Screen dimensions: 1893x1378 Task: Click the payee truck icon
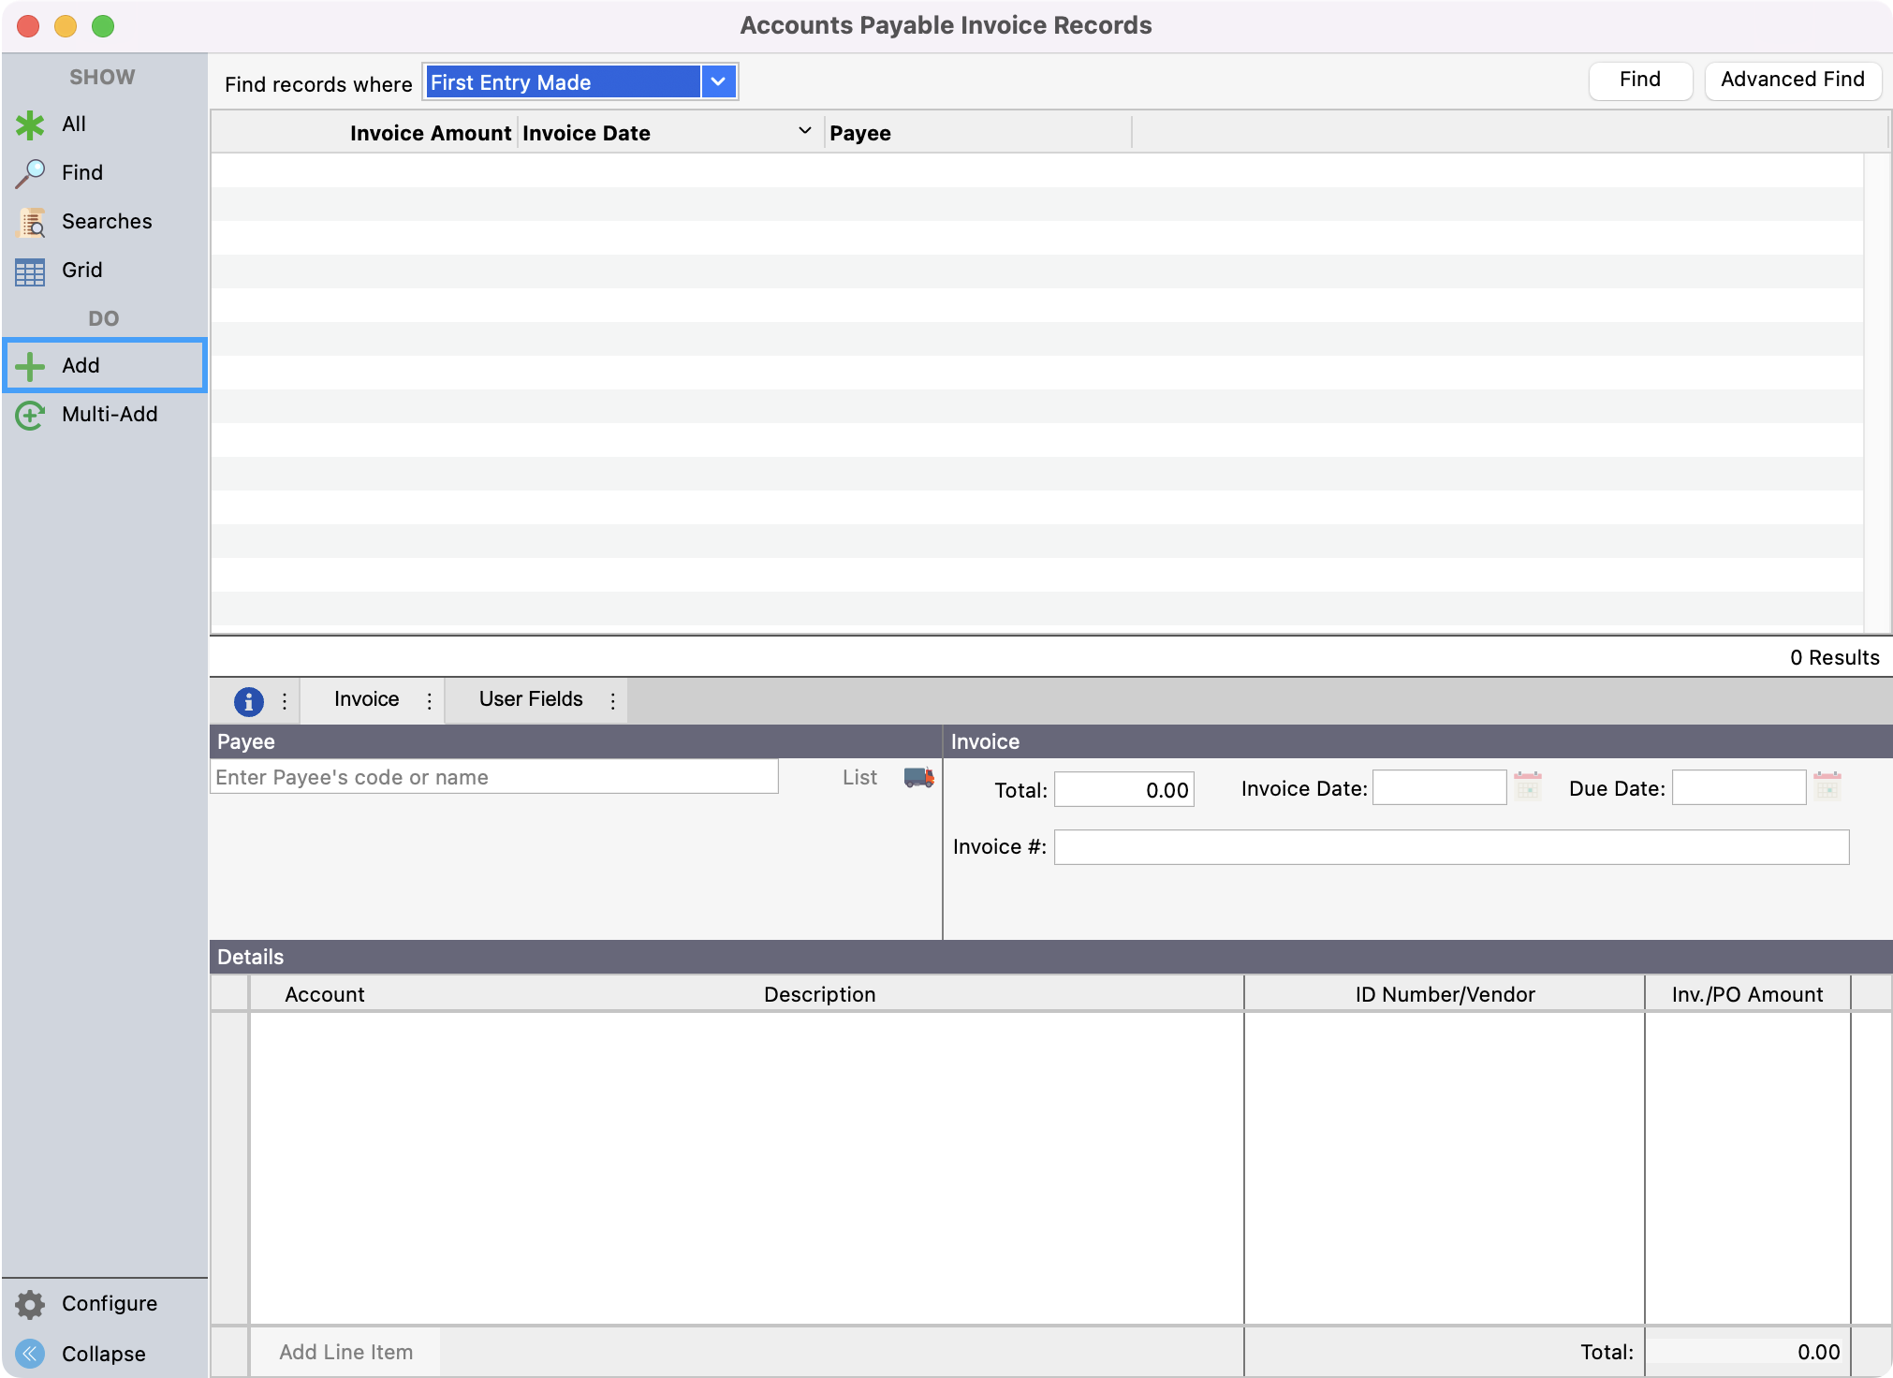click(918, 777)
